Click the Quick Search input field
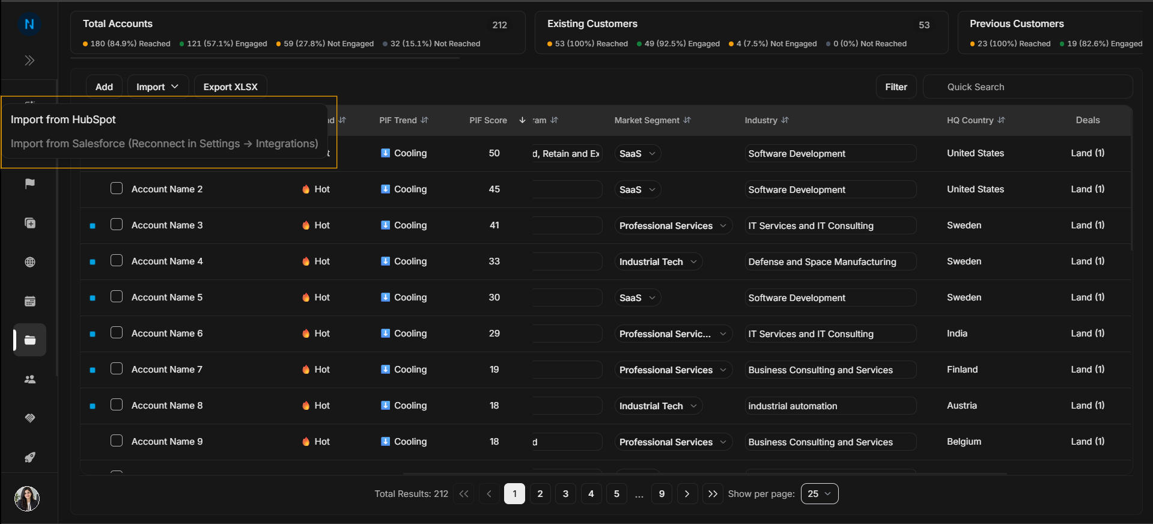The image size is (1153, 524). (1028, 87)
